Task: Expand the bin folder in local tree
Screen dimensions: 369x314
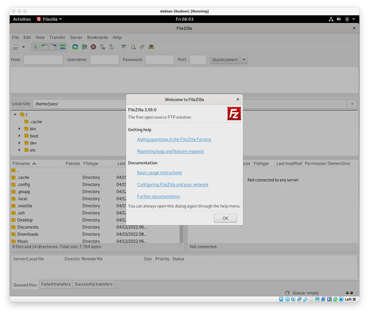Action: pyautogui.click(x=19, y=129)
